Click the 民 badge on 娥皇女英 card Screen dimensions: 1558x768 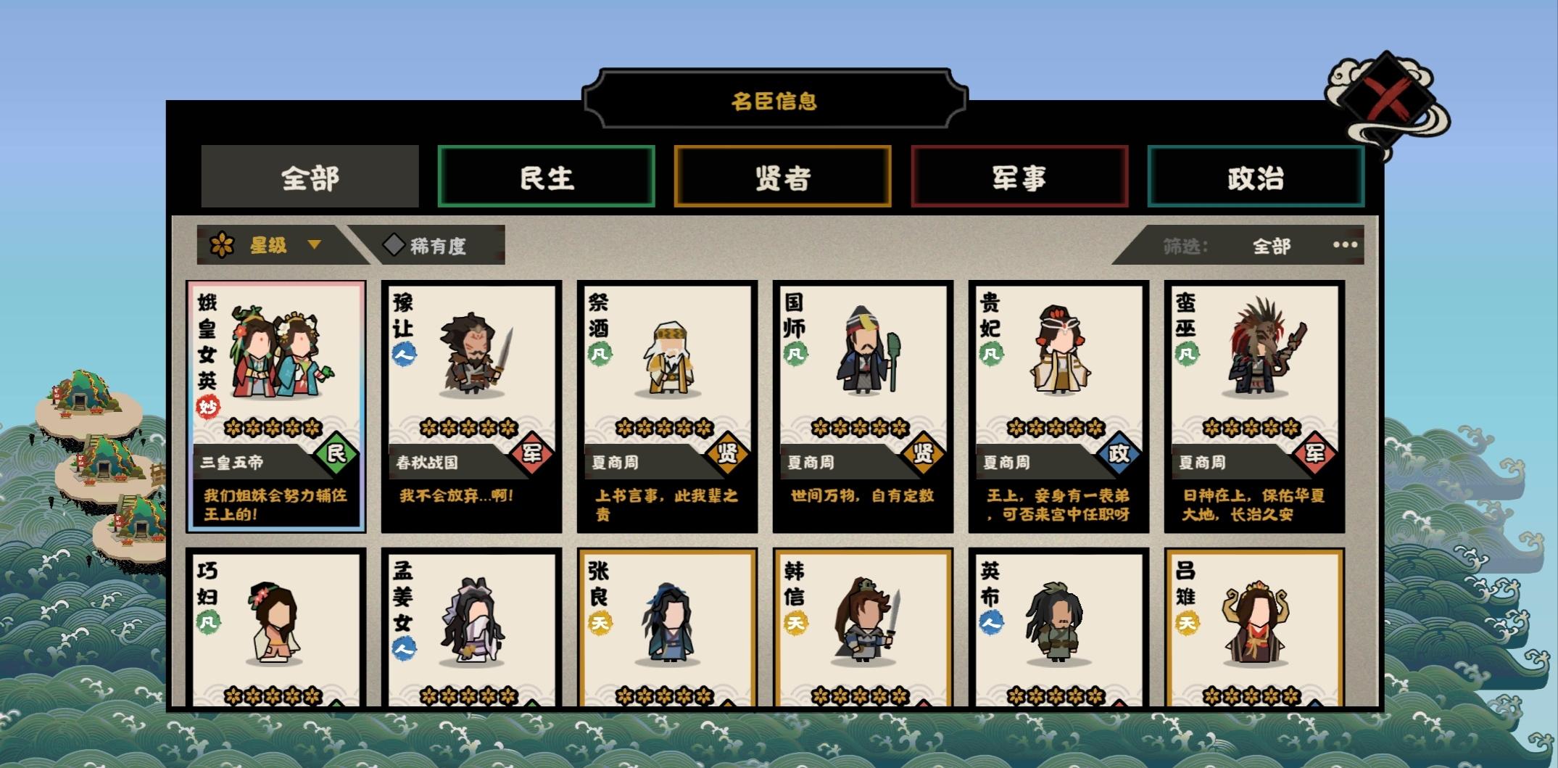(336, 455)
